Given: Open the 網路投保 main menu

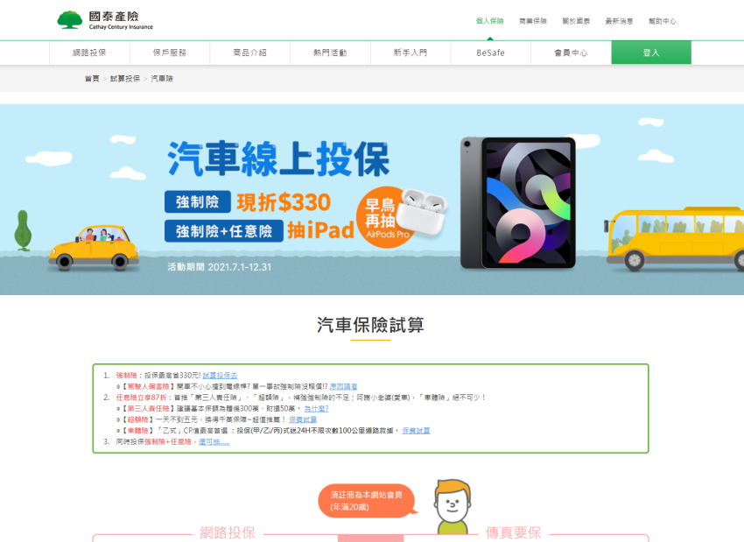Looking at the screenshot, I should (89, 53).
